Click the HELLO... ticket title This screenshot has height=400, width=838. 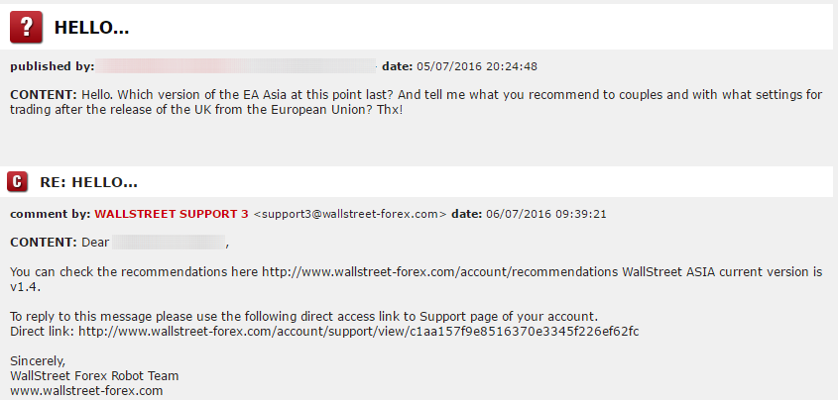(x=91, y=28)
